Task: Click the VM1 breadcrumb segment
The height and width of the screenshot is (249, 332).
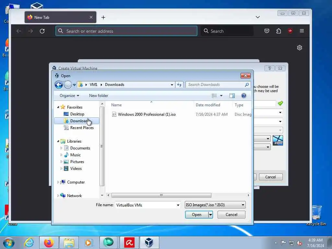Action: [93, 85]
